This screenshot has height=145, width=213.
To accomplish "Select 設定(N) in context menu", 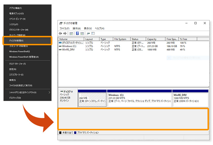I will [13, 69].
